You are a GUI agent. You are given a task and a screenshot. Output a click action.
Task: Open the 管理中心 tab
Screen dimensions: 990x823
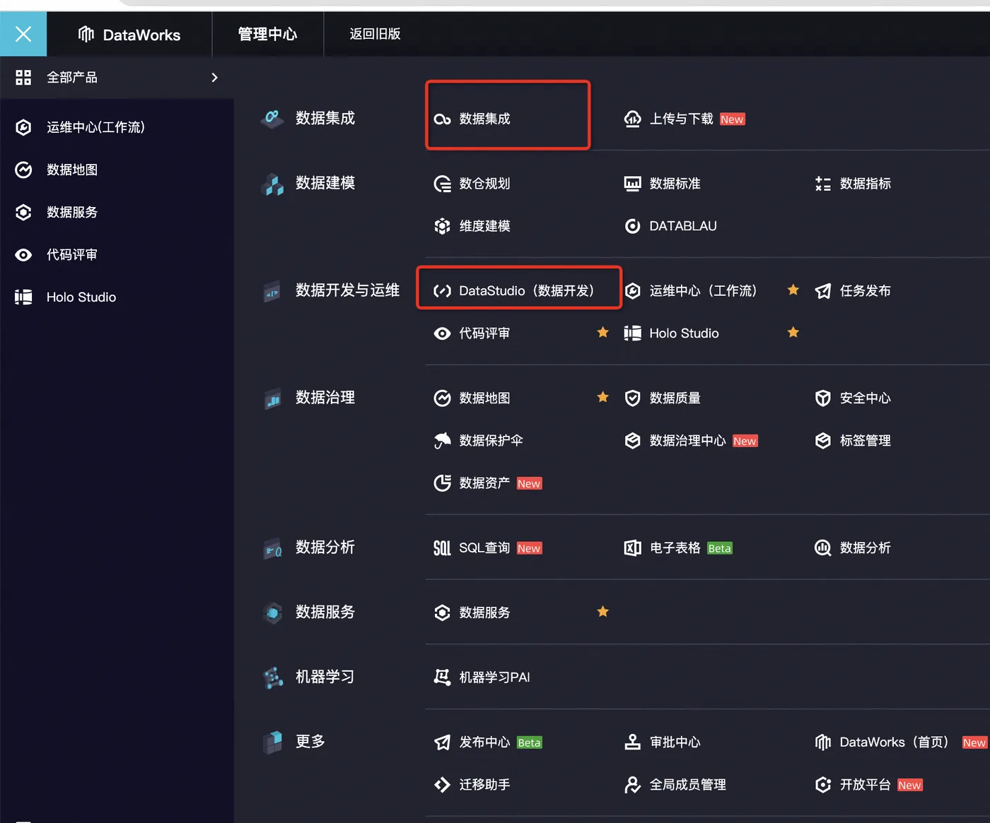[267, 34]
